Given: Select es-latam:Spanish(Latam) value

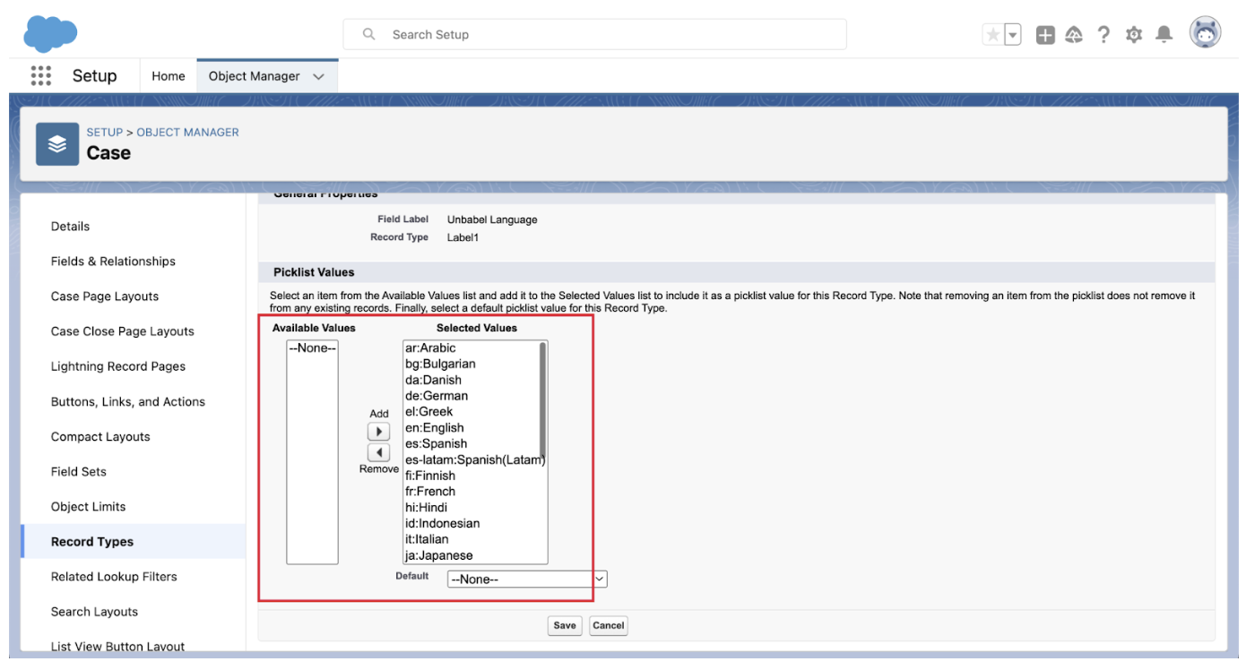Looking at the screenshot, I should pos(475,460).
